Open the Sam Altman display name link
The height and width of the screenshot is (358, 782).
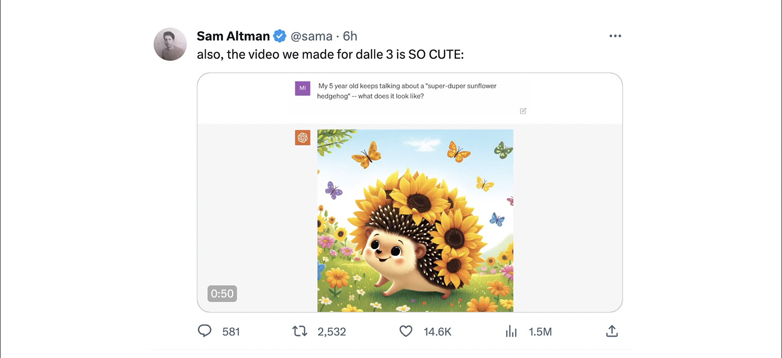pyautogui.click(x=233, y=36)
